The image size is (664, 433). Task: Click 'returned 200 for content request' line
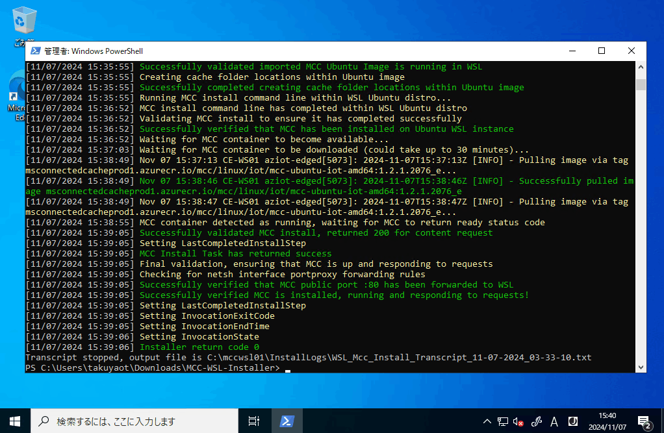(x=259, y=233)
